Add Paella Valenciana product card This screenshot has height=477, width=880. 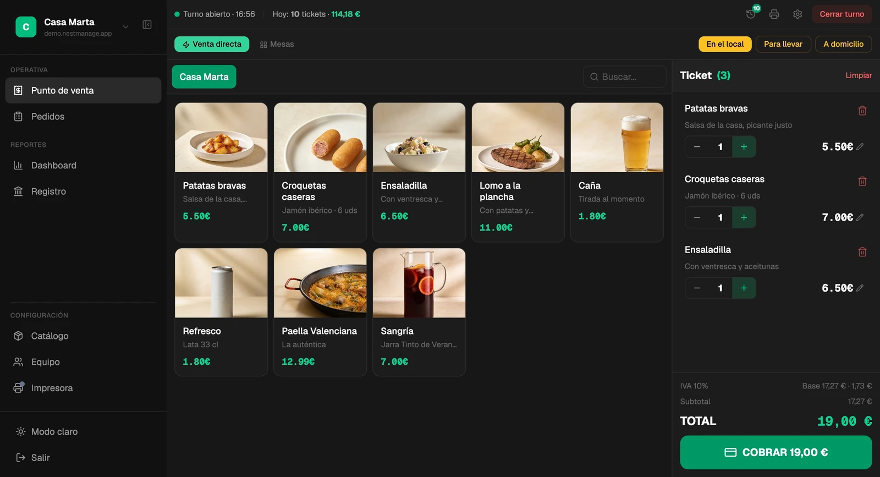tap(320, 312)
